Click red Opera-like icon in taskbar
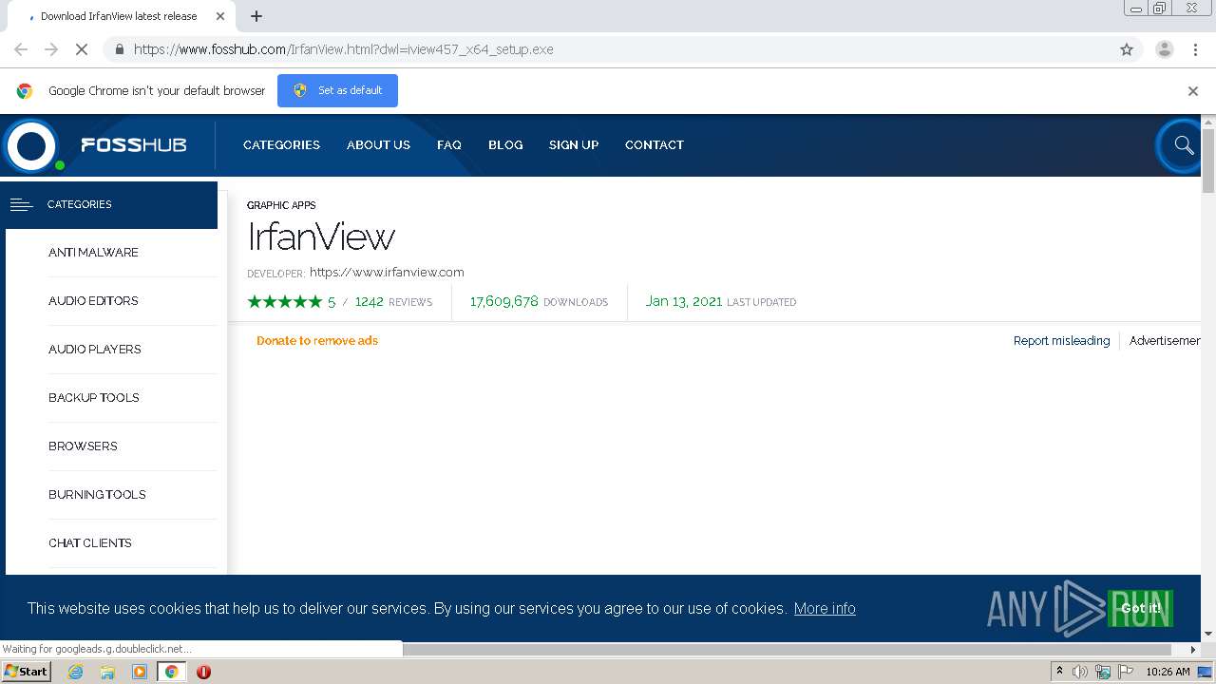 [203, 672]
